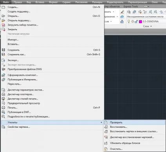Choose Сохранить with floppy disk icon
166x152 pixels.
tap(52, 50)
